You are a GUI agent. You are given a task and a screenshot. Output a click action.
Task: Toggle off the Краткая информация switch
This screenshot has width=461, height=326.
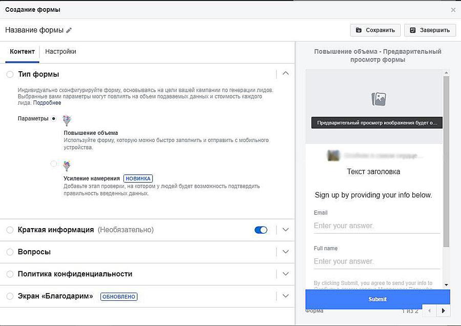pyautogui.click(x=261, y=230)
